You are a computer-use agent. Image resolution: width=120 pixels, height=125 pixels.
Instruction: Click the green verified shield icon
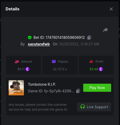(30, 38)
